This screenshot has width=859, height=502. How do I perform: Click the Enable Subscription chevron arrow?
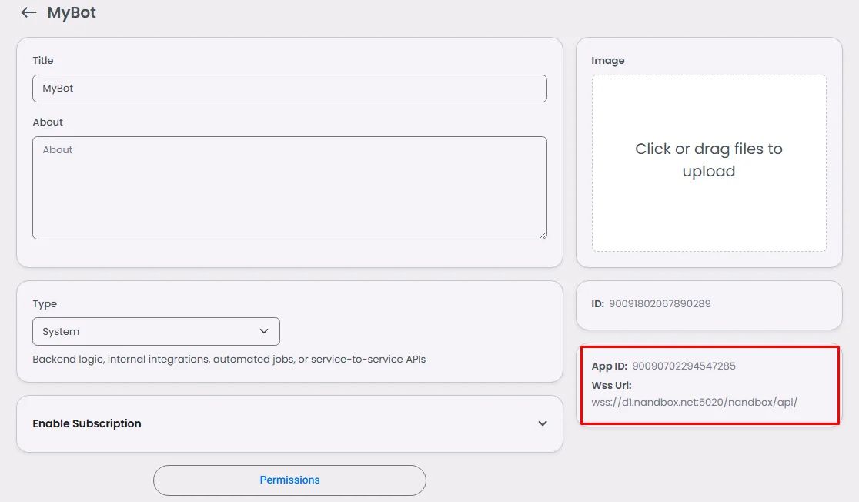click(543, 423)
